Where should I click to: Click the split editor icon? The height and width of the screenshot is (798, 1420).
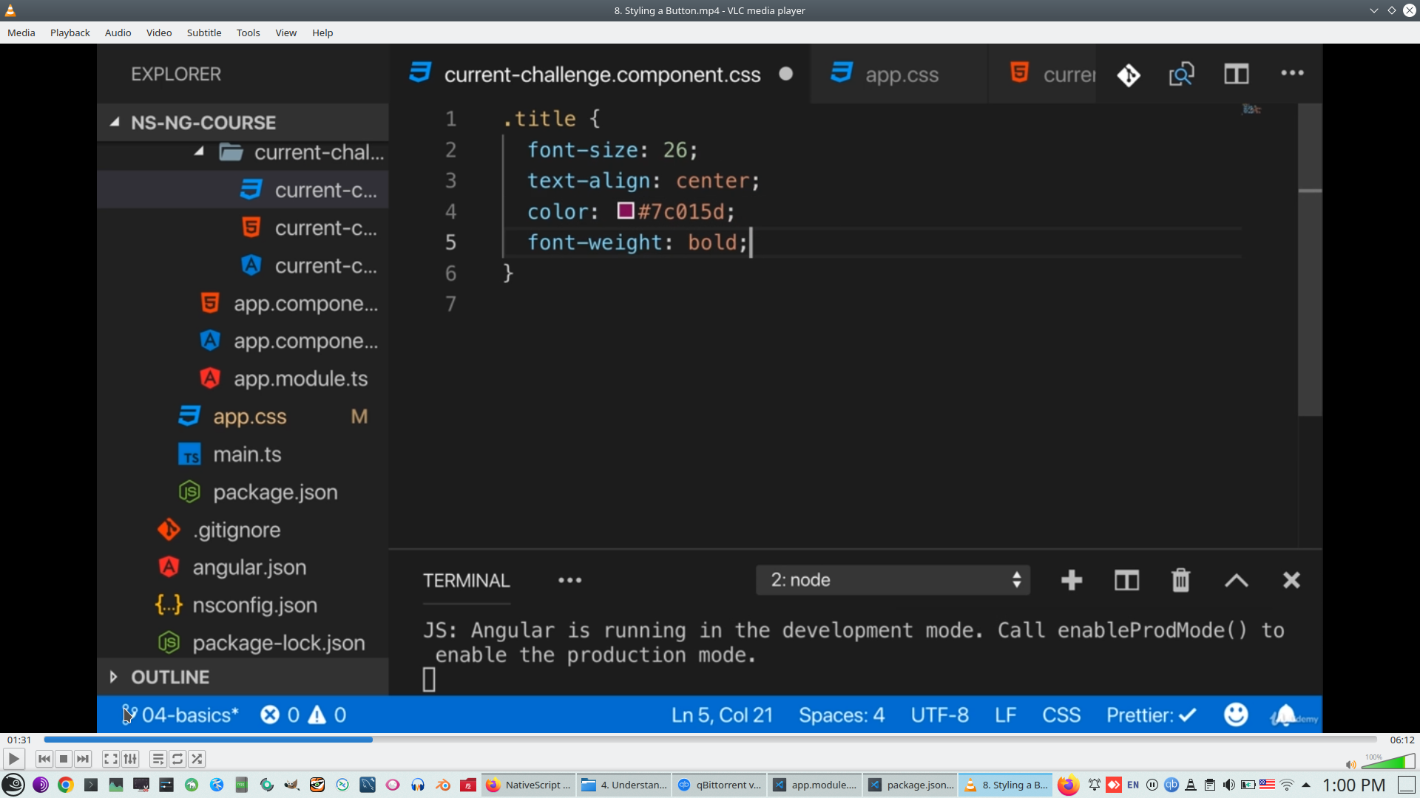(x=1236, y=74)
